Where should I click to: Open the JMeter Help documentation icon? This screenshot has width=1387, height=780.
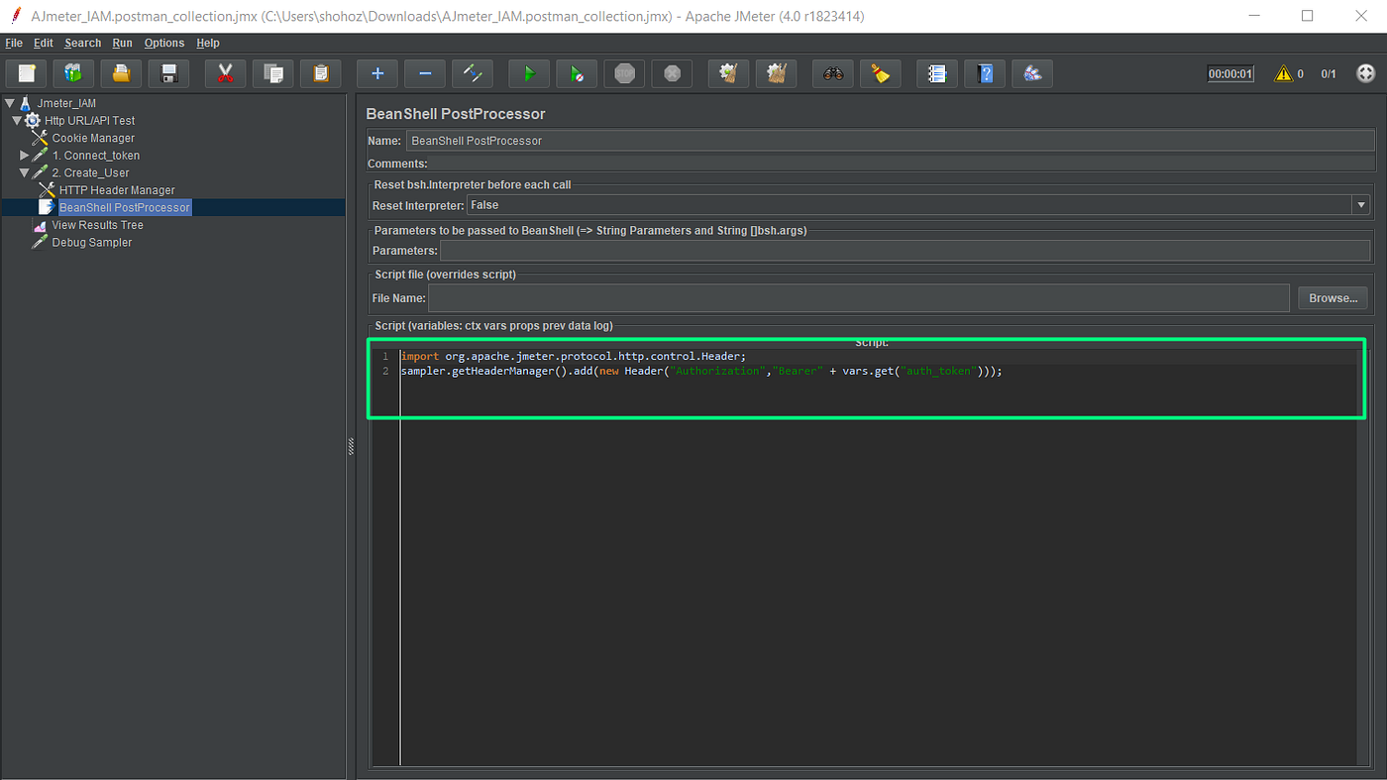click(985, 73)
